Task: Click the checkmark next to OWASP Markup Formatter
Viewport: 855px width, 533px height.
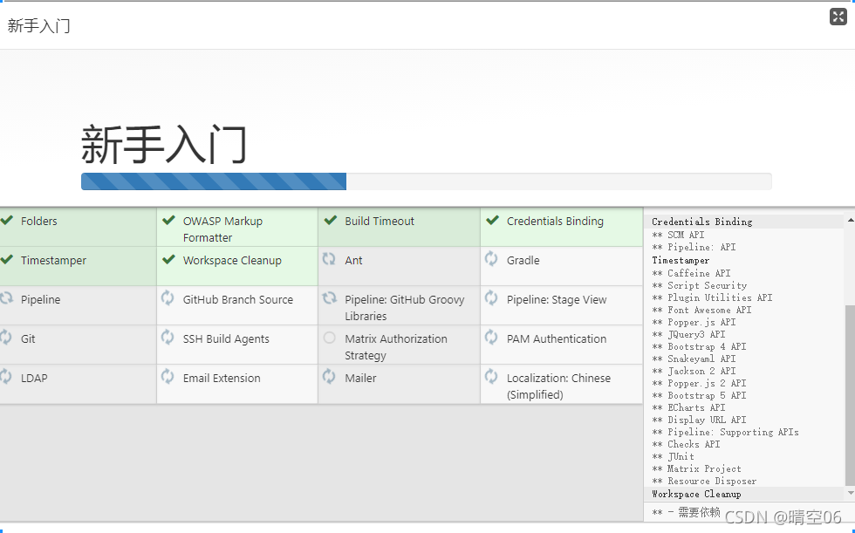Action: 168,220
